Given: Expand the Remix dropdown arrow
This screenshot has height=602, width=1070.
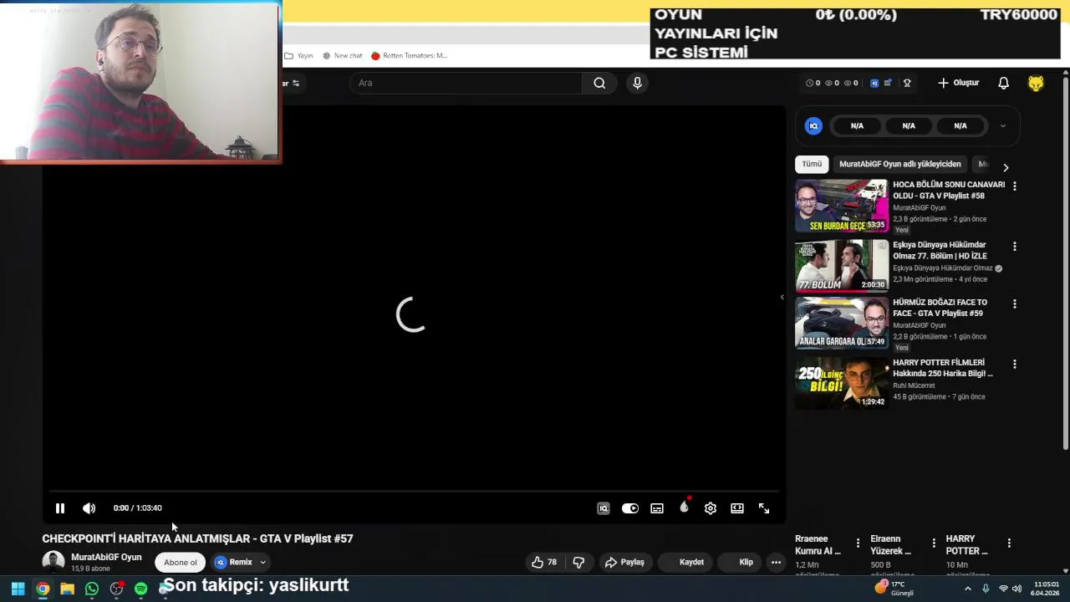Looking at the screenshot, I should click(x=262, y=563).
